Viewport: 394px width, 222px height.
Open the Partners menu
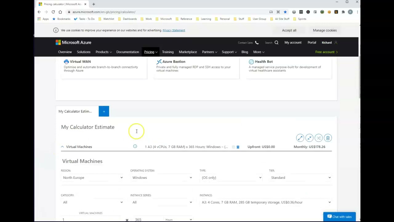point(210,52)
